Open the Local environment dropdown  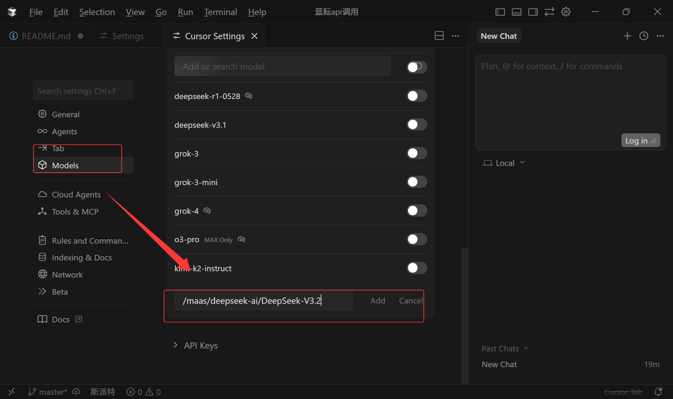(x=504, y=163)
